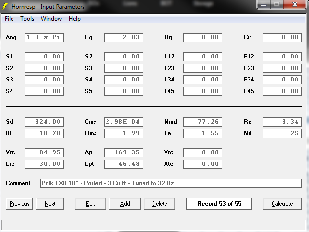Click the Lrc field showing 30.00
The height and width of the screenshot is (232, 309).
coord(44,164)
